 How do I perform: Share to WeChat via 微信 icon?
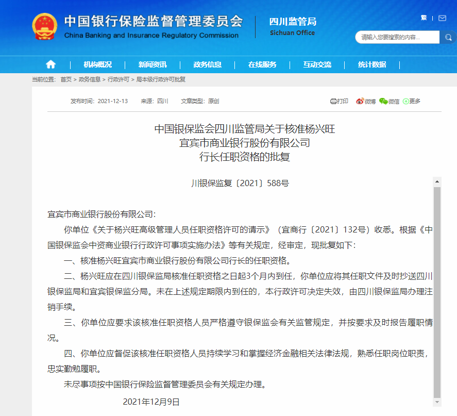coord(389,102)
